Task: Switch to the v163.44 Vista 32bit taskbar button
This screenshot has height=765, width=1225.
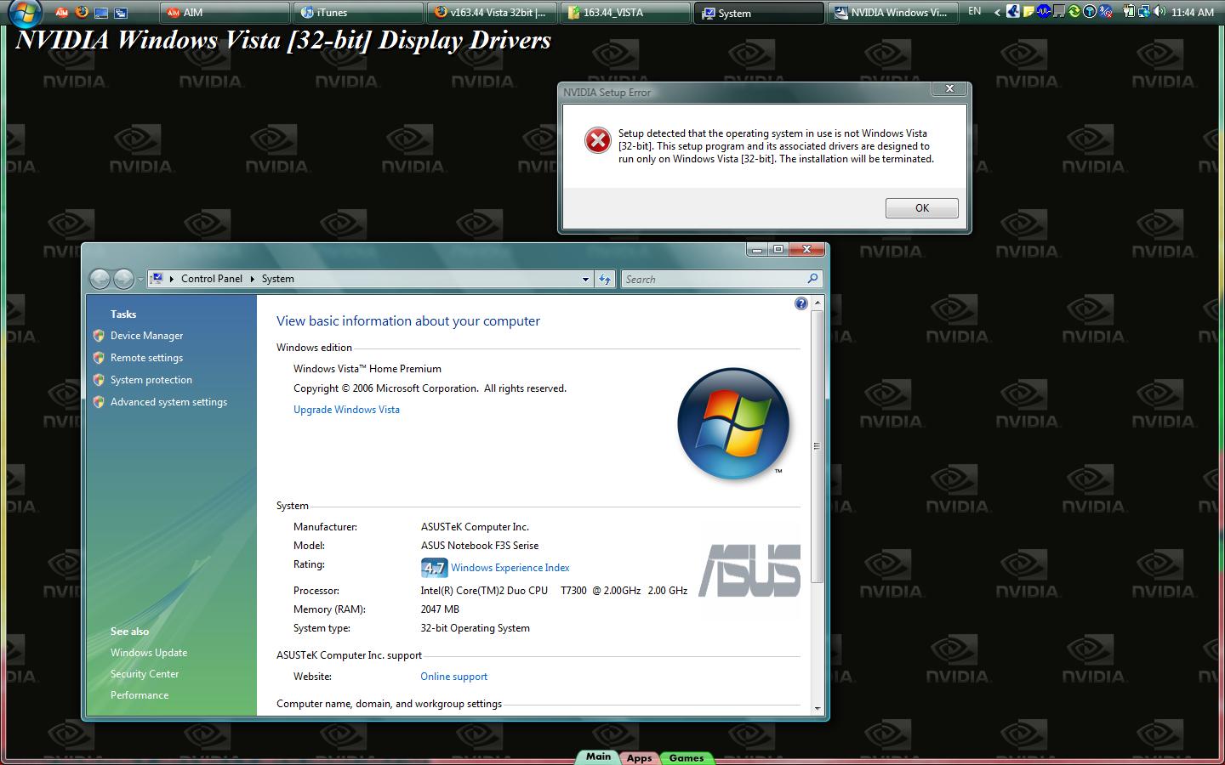Action: coord(493,12)
